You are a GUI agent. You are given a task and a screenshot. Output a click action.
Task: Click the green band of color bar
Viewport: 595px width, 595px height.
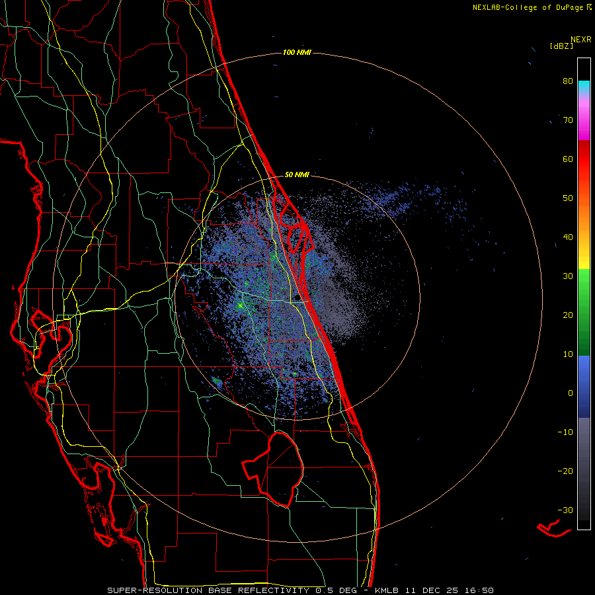[x=584, y=312]
